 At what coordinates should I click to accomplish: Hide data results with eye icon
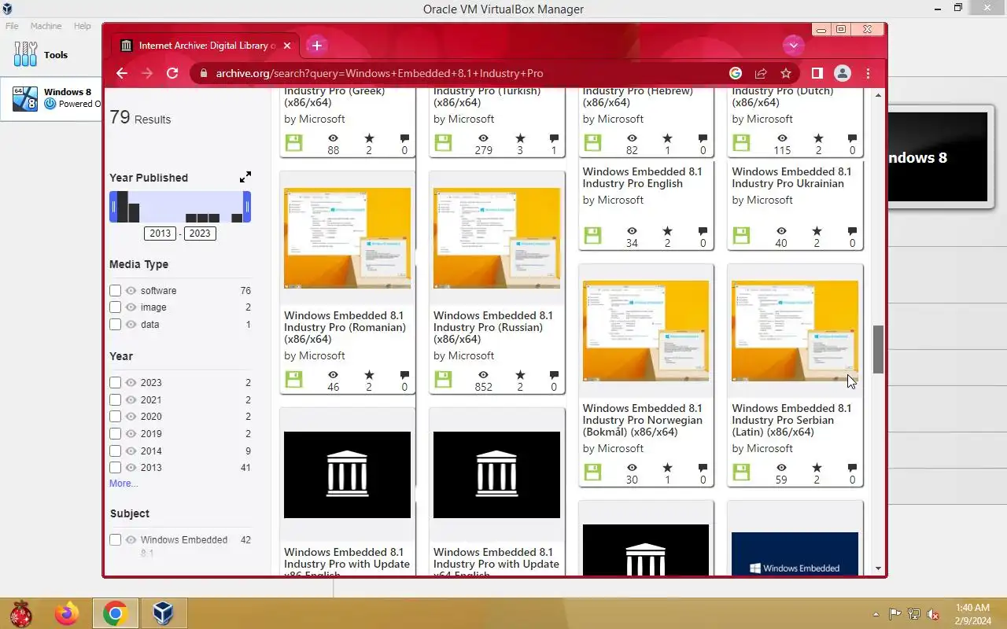[x=131, y=325]
